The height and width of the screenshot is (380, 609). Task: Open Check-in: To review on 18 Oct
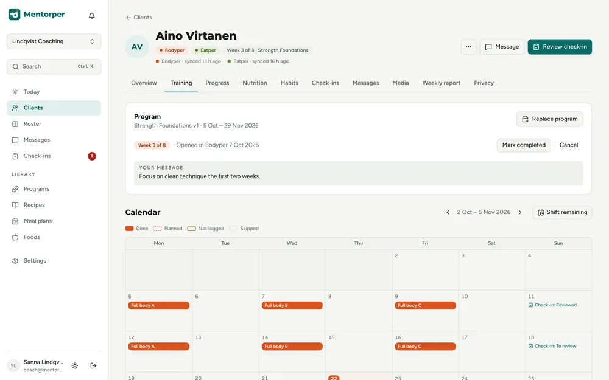(x=552, y=347)
